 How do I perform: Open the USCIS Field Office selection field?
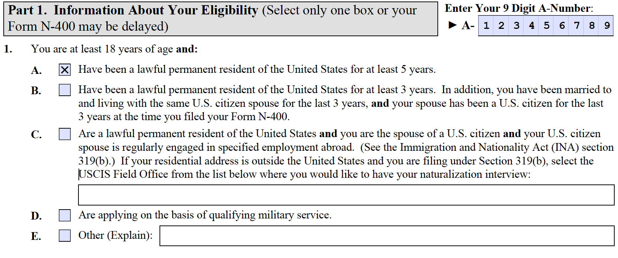pos(346,195)
